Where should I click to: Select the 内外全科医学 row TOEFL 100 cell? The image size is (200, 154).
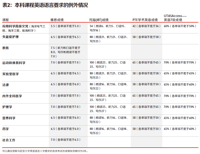(108, 98)
